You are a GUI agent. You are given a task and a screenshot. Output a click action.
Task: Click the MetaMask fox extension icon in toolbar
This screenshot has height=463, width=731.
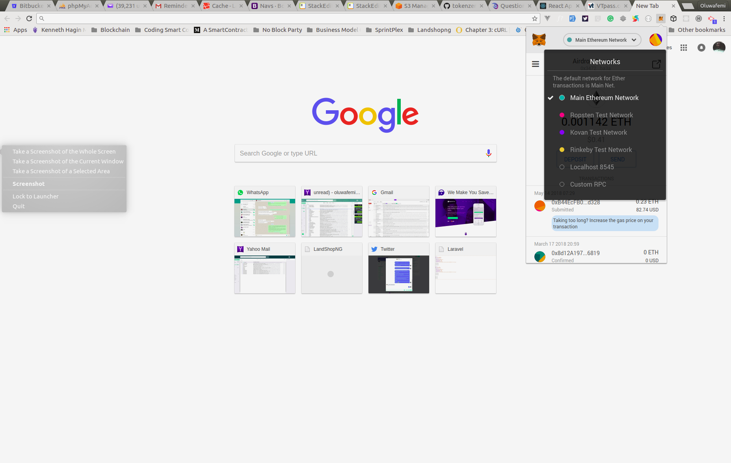(661, 19)
